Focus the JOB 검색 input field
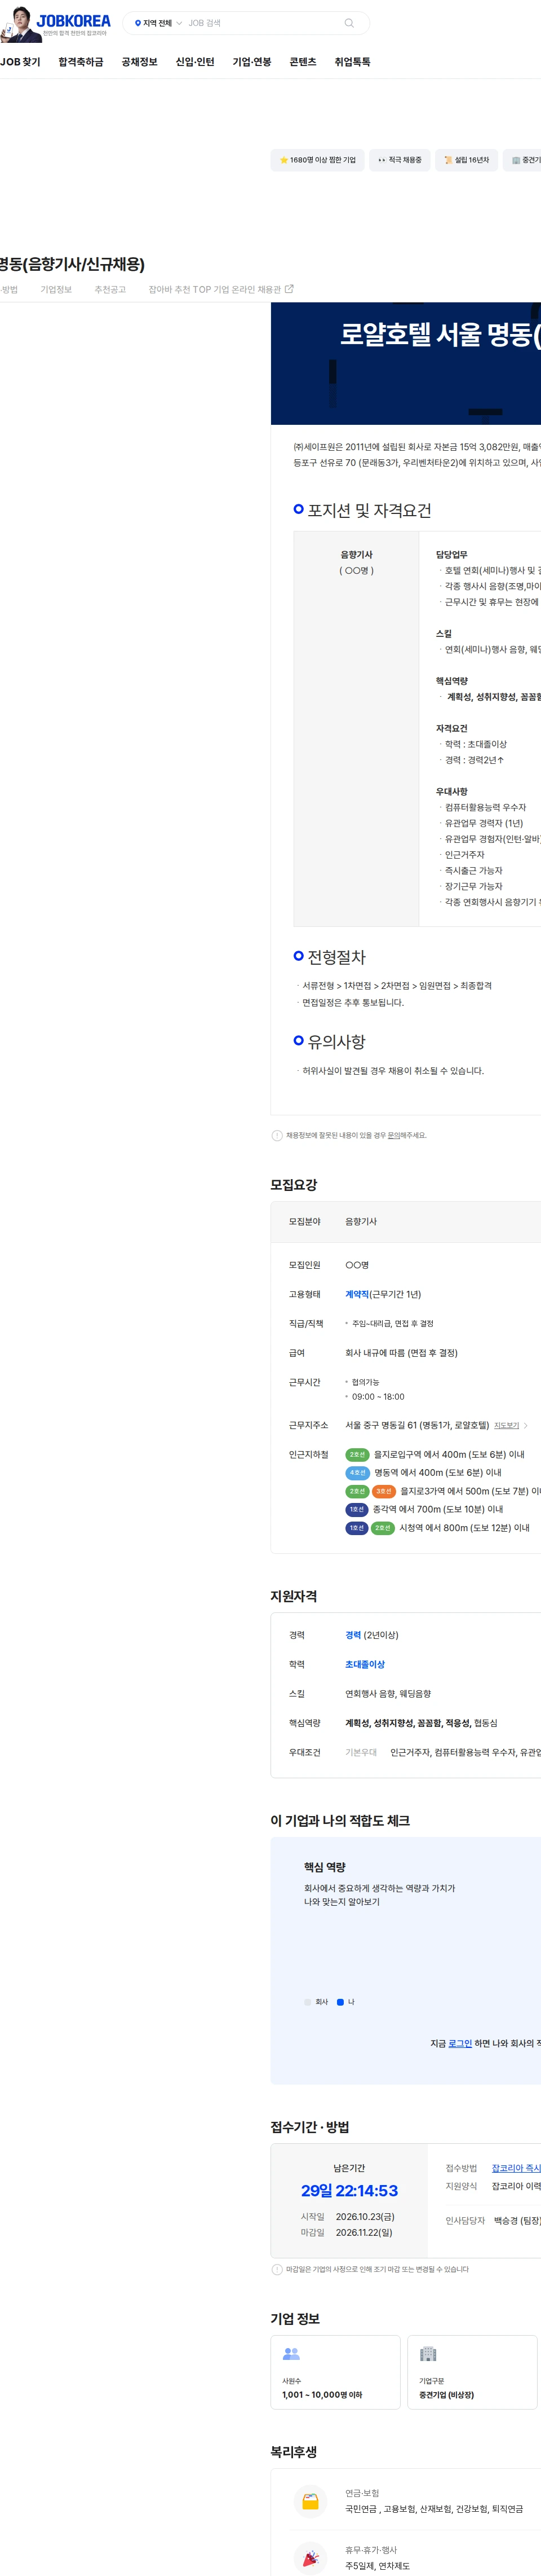 click(x=263, y=23)
